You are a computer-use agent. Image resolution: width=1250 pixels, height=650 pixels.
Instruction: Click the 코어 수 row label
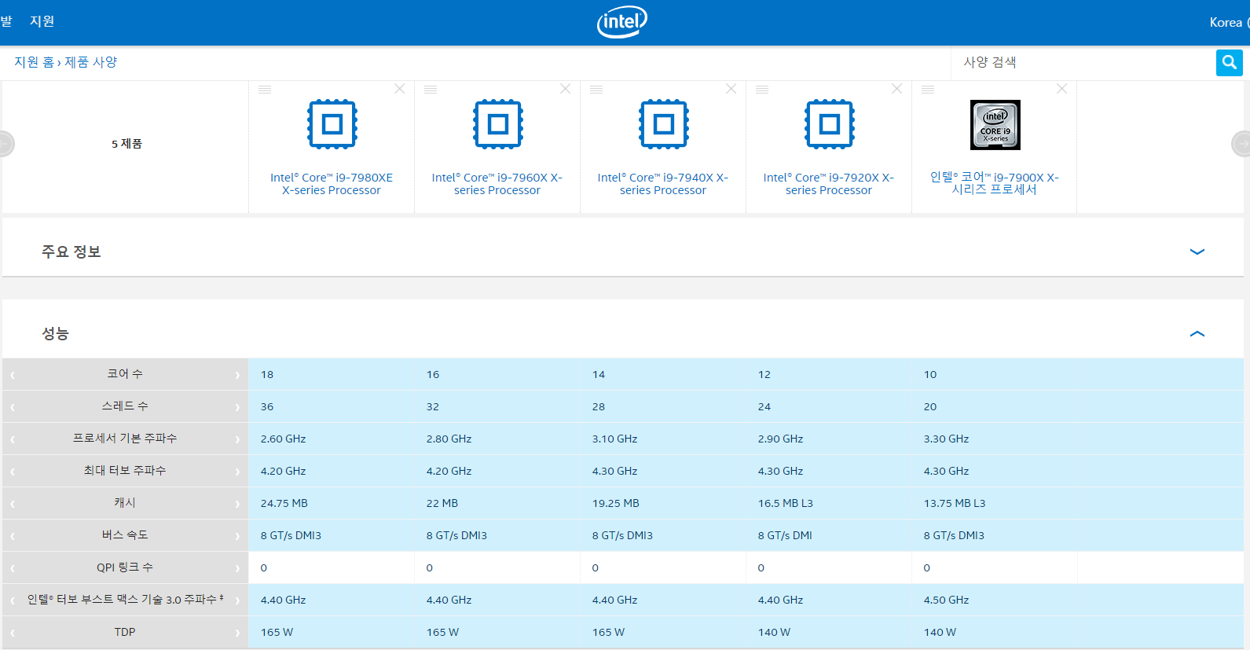125,374
